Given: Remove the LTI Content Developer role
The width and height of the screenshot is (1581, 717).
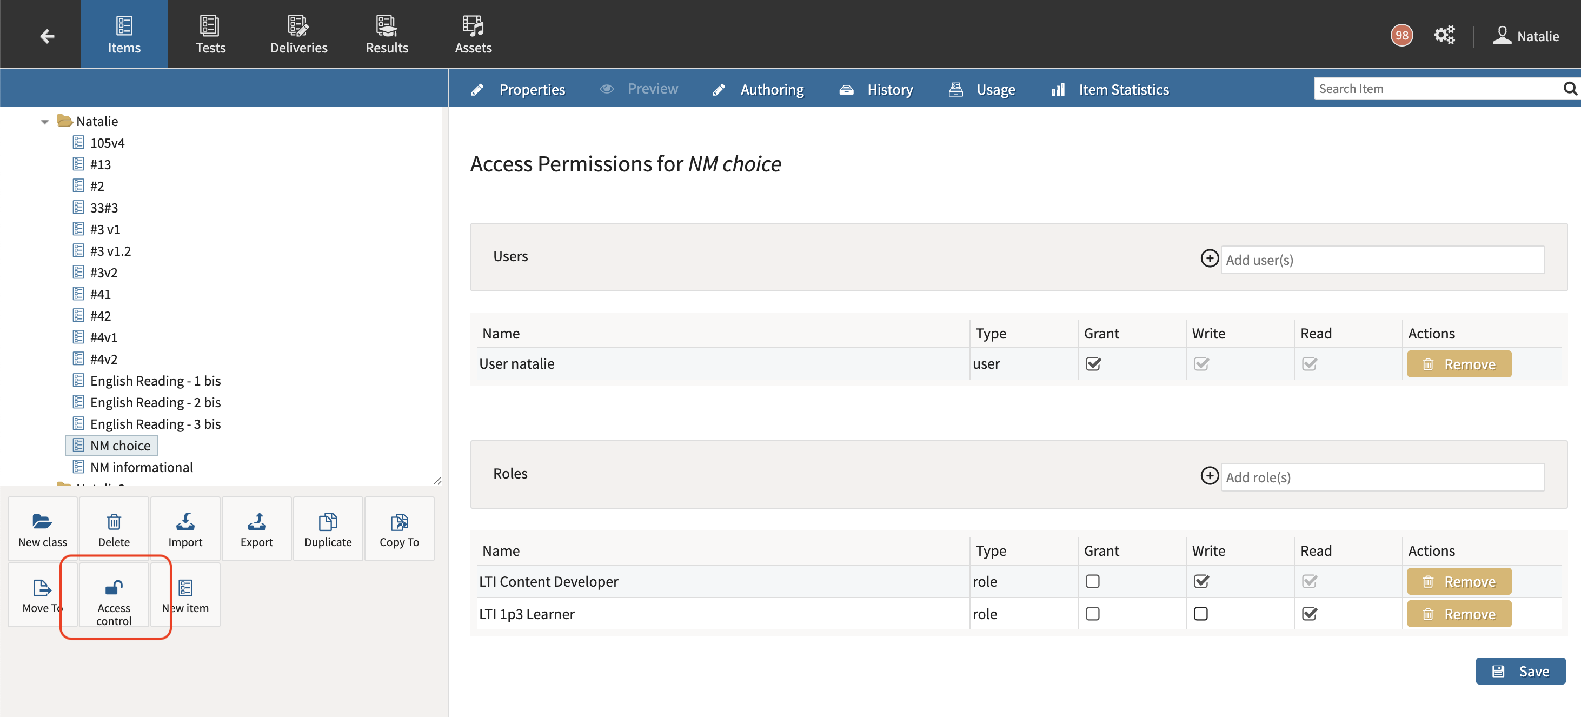Looking at the screenshot, I should point(1459,581).
